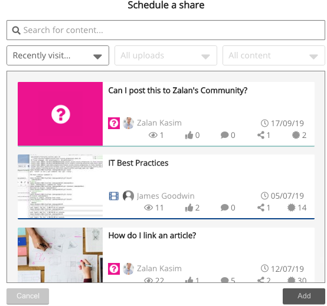Image resolution: width=327 pixels, height=306 pixels.
Task: Choose Can I post this to Zalan's Community?
Action: point(178,90)
